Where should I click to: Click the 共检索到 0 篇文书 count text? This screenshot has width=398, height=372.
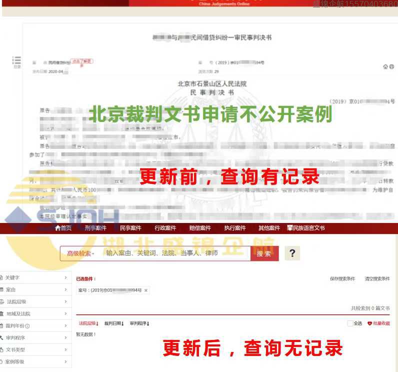pos(370,308)
